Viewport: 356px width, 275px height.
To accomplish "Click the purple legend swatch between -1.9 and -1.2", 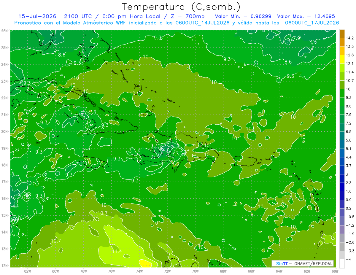I will [342, 229].
